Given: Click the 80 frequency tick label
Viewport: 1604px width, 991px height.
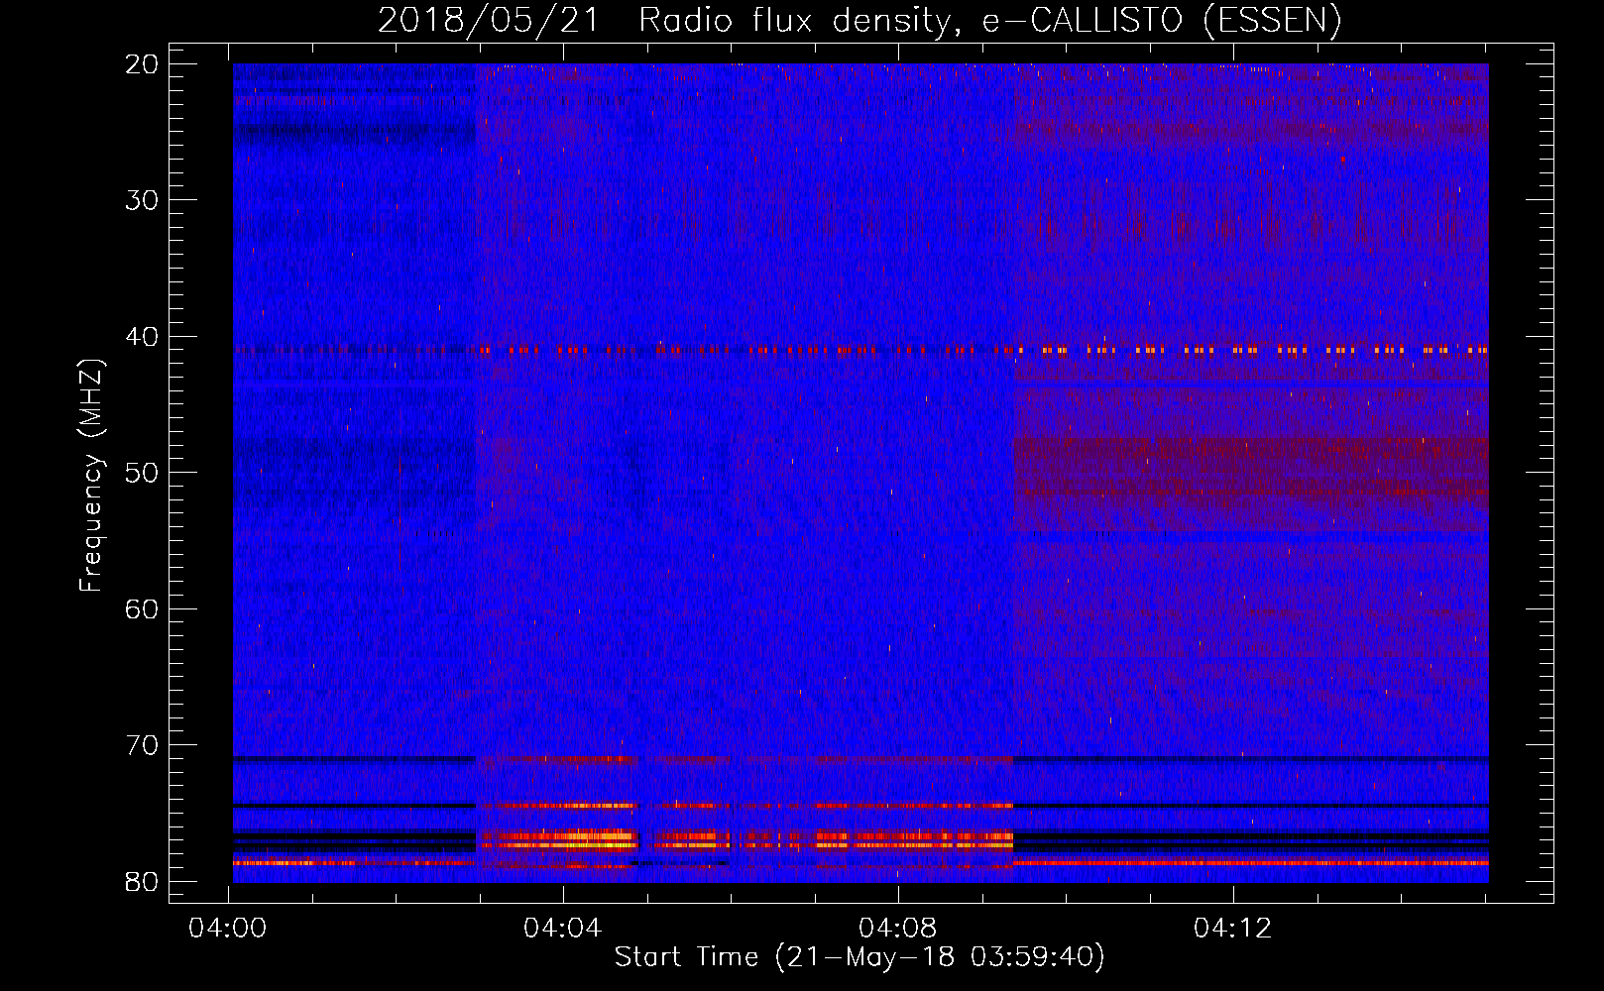Looking at the screenshot, I should [143, 882].
